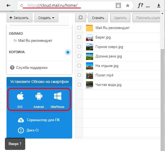Viewport: 165px width, 151px height.
Task: Reload the page with refresh icon
Action: pyautogui.click(x=21, y=5)
